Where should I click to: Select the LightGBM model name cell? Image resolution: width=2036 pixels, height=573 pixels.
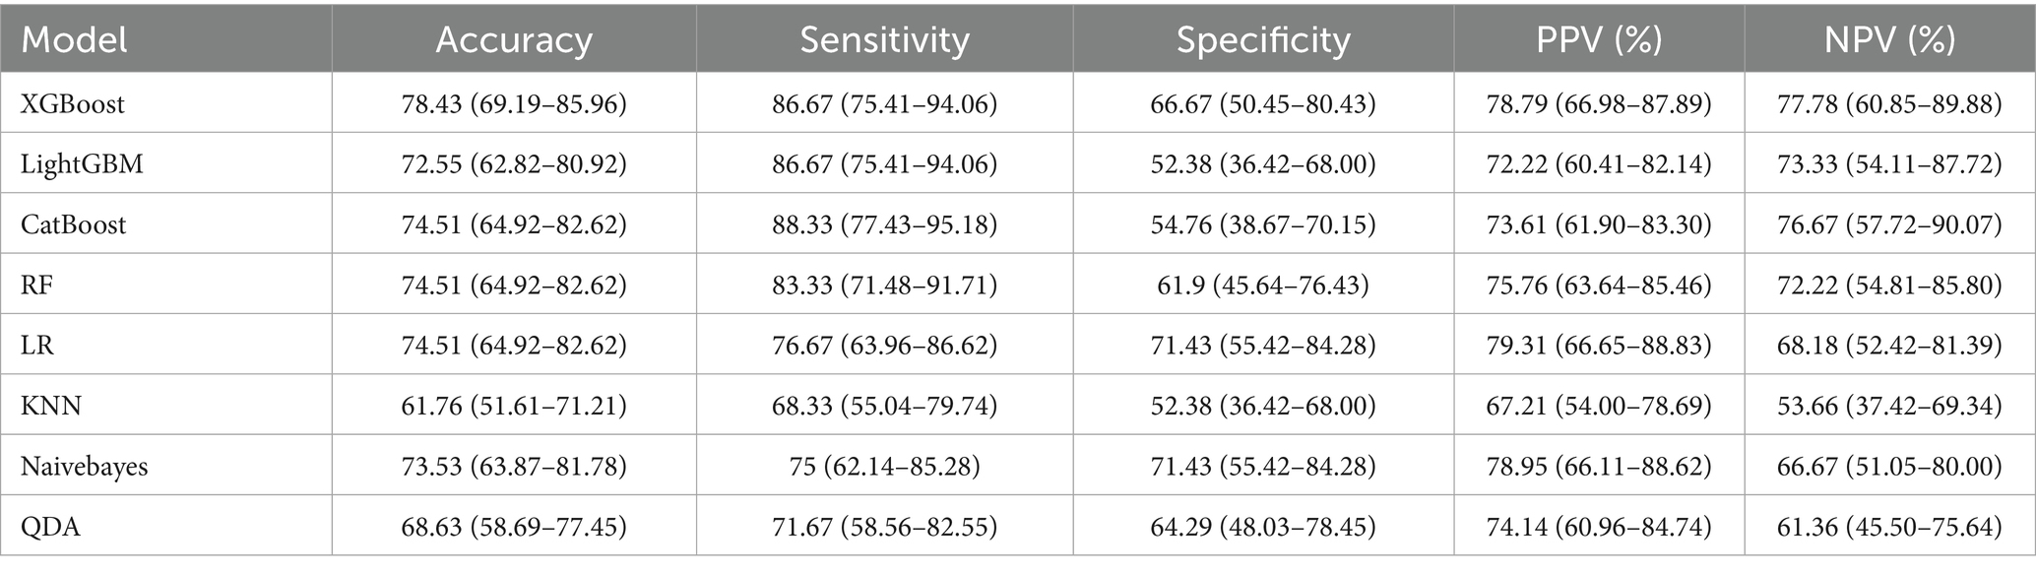click(x=82, y=163)
